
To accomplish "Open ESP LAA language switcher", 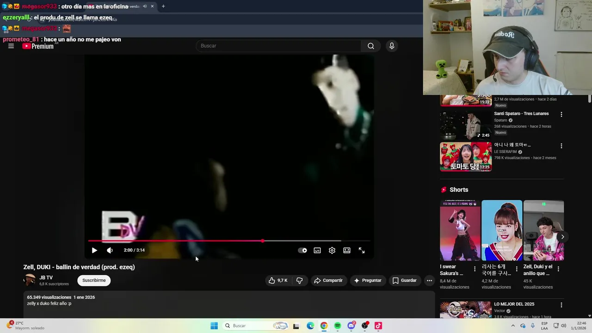I will tap(545, 326).
